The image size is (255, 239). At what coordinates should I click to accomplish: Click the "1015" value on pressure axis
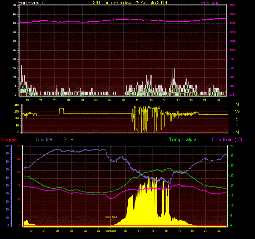pyautogui.click(x=232, y=23)
